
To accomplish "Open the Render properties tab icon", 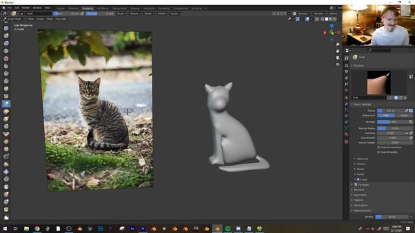I will (346, 65).
